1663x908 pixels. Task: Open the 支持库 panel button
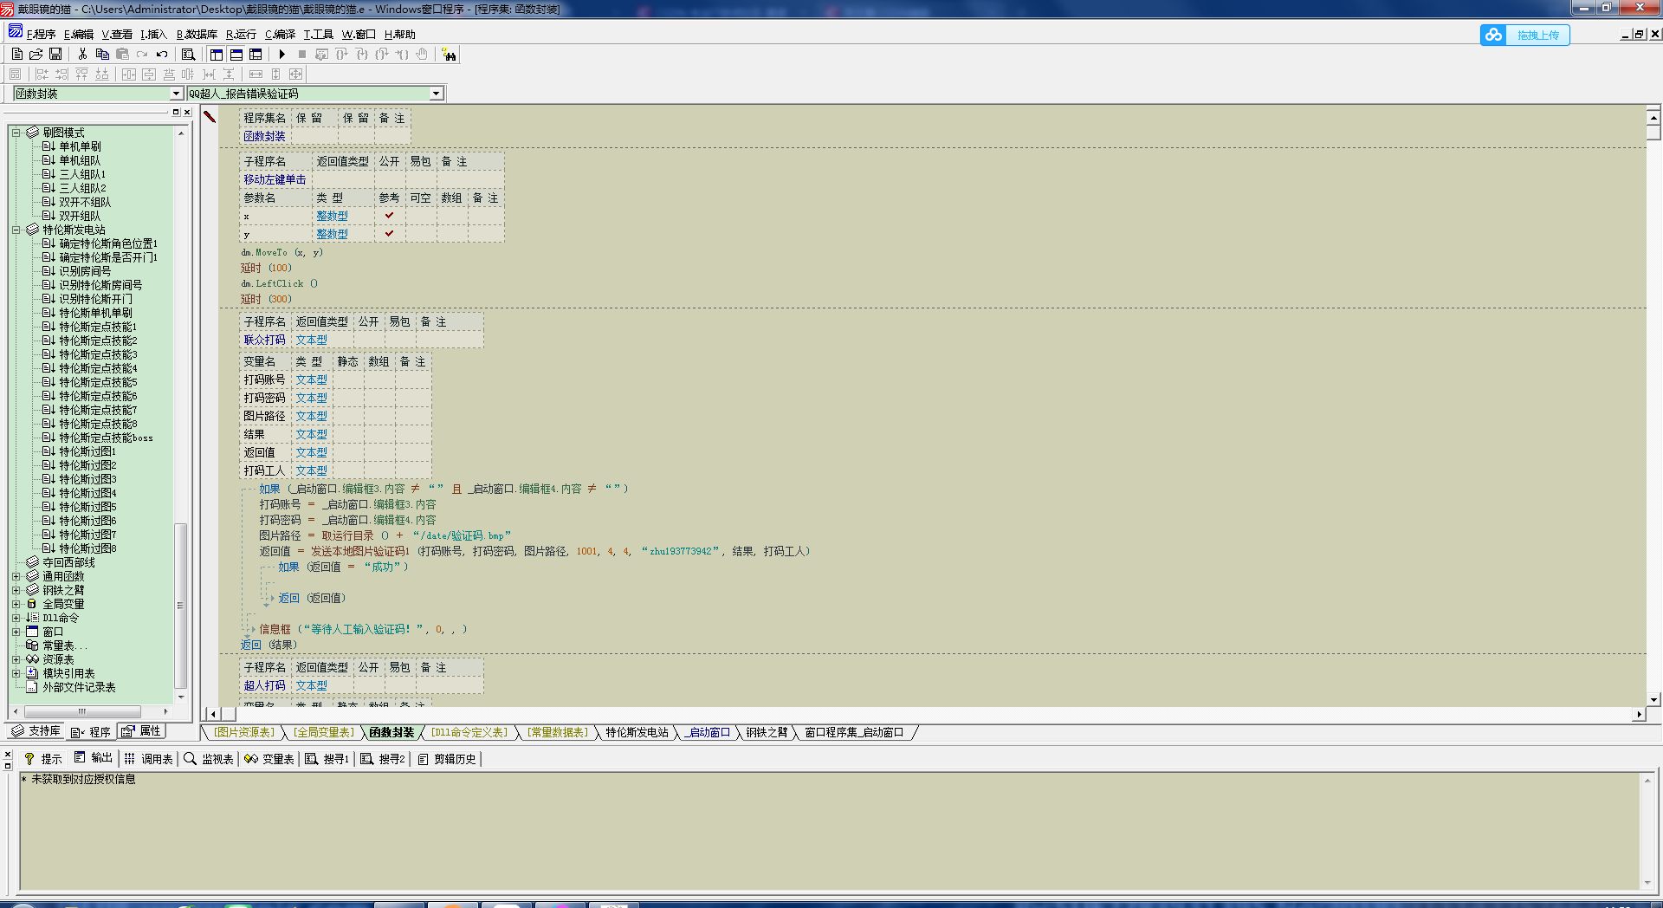point(36,731)
